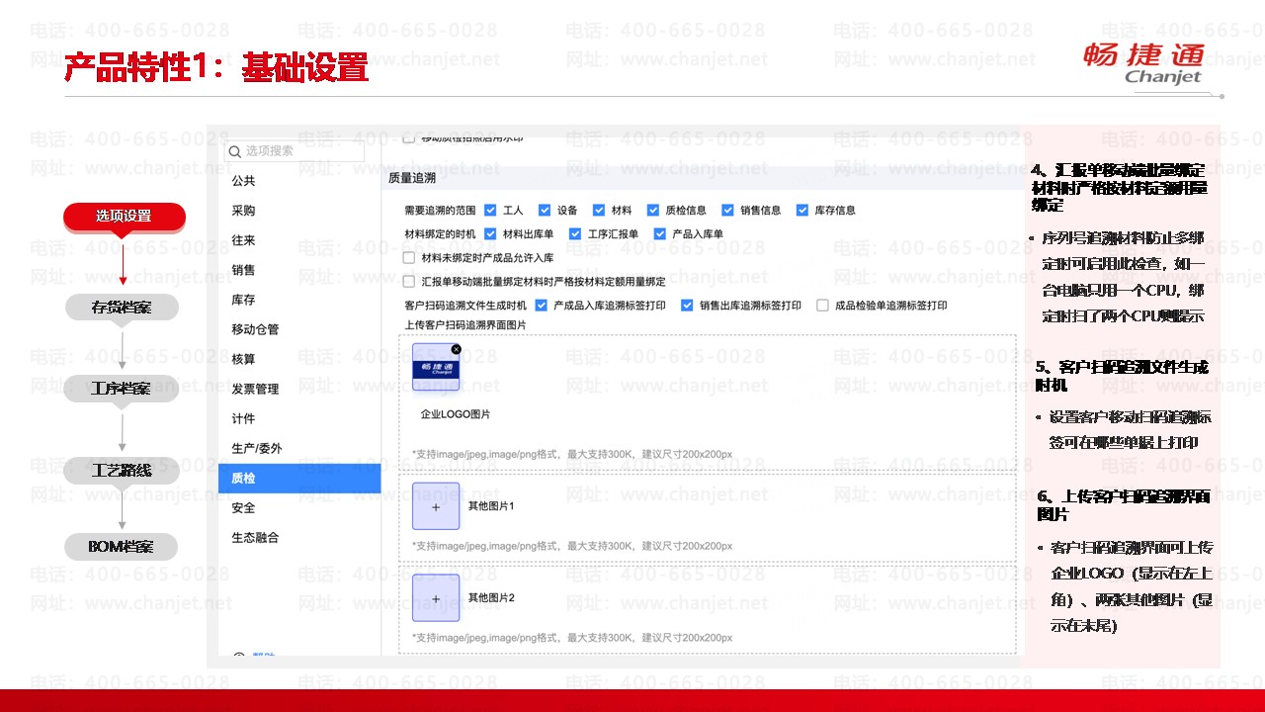Viewport: 1265px width, 712px height.
Task: Select the highlighted 质检 category
Action: click(x=299, y=478)
